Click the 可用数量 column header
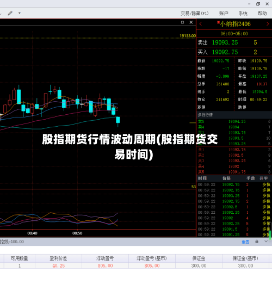The image size is (272, 297). [20, 258]
